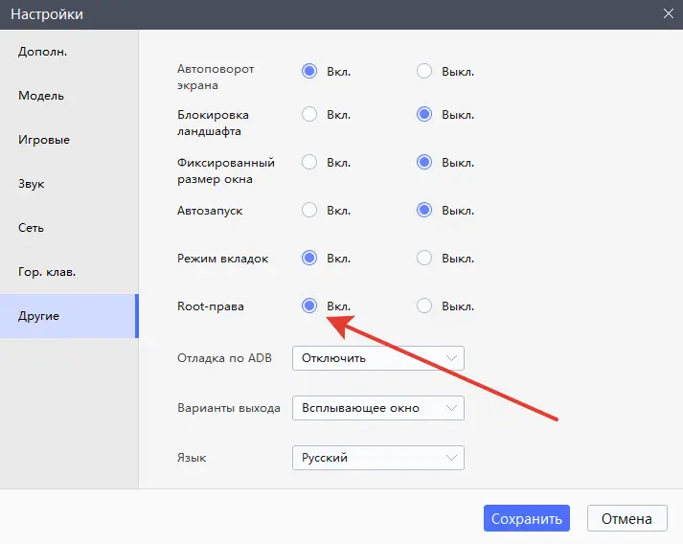Enable Блокировка ландшафта with Вкл. radio

pyautogui.click(x=309, y=115)
